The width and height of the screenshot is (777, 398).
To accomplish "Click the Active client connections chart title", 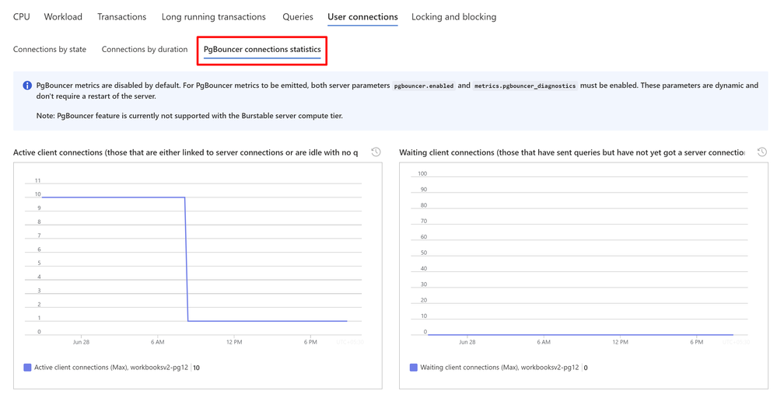I will (185, 152).
